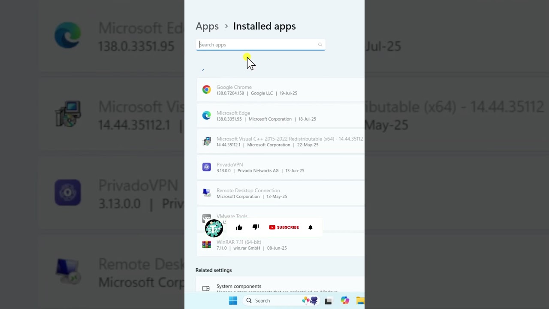Click Chrome install date 19-Jul-25
The height and width of the screenshot is (309, 549).
click(288, 93)
